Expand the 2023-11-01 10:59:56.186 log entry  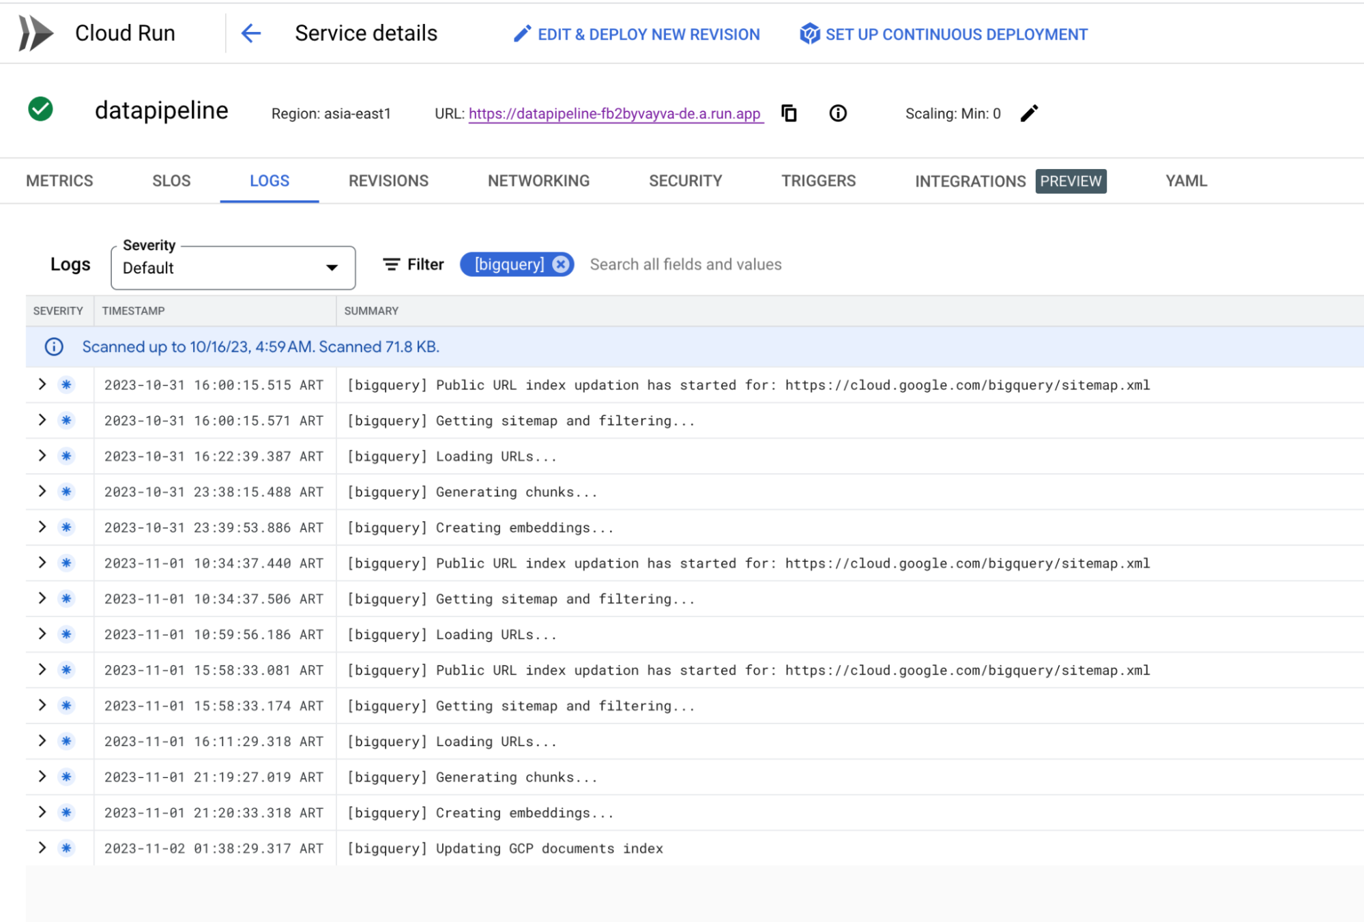pyautogui.click(x=42, y=634)
